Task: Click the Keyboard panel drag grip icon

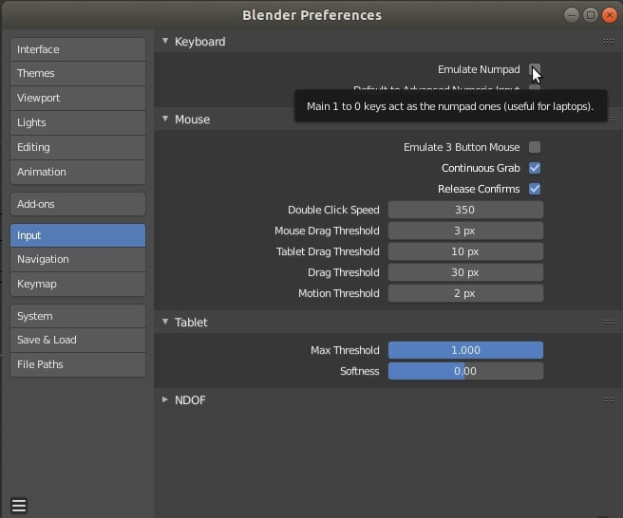Action: click(x=608, y=42)
